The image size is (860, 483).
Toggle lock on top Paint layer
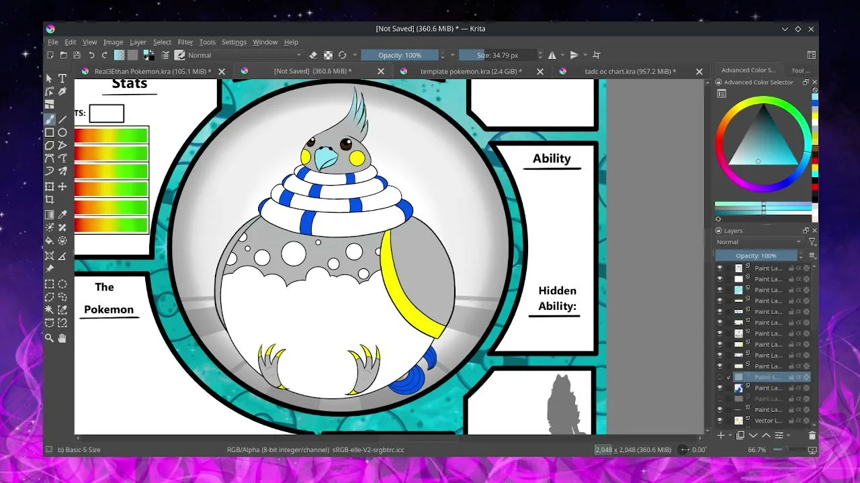pos(791,268)
